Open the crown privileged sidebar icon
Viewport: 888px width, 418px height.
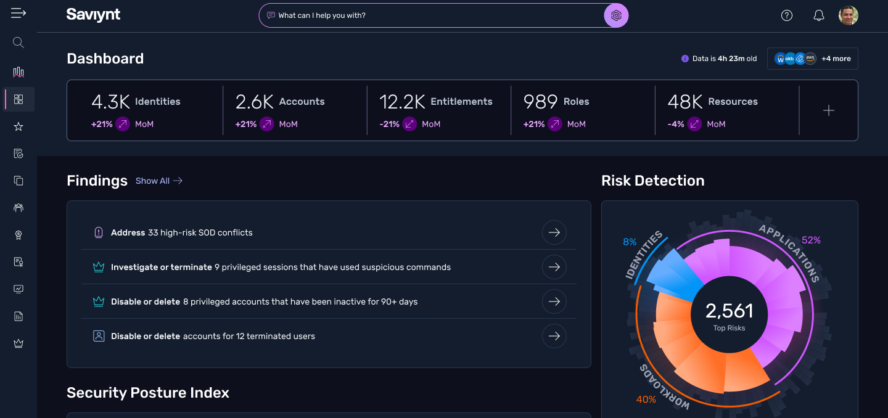18,343
